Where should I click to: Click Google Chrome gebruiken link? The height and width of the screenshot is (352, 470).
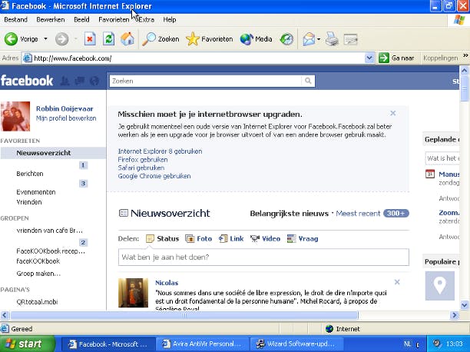click(x=154, y=176)
